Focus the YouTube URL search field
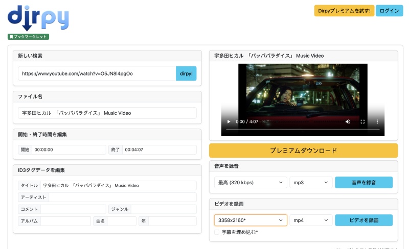This screenshot has height=249, width=409. click(97, 73)
